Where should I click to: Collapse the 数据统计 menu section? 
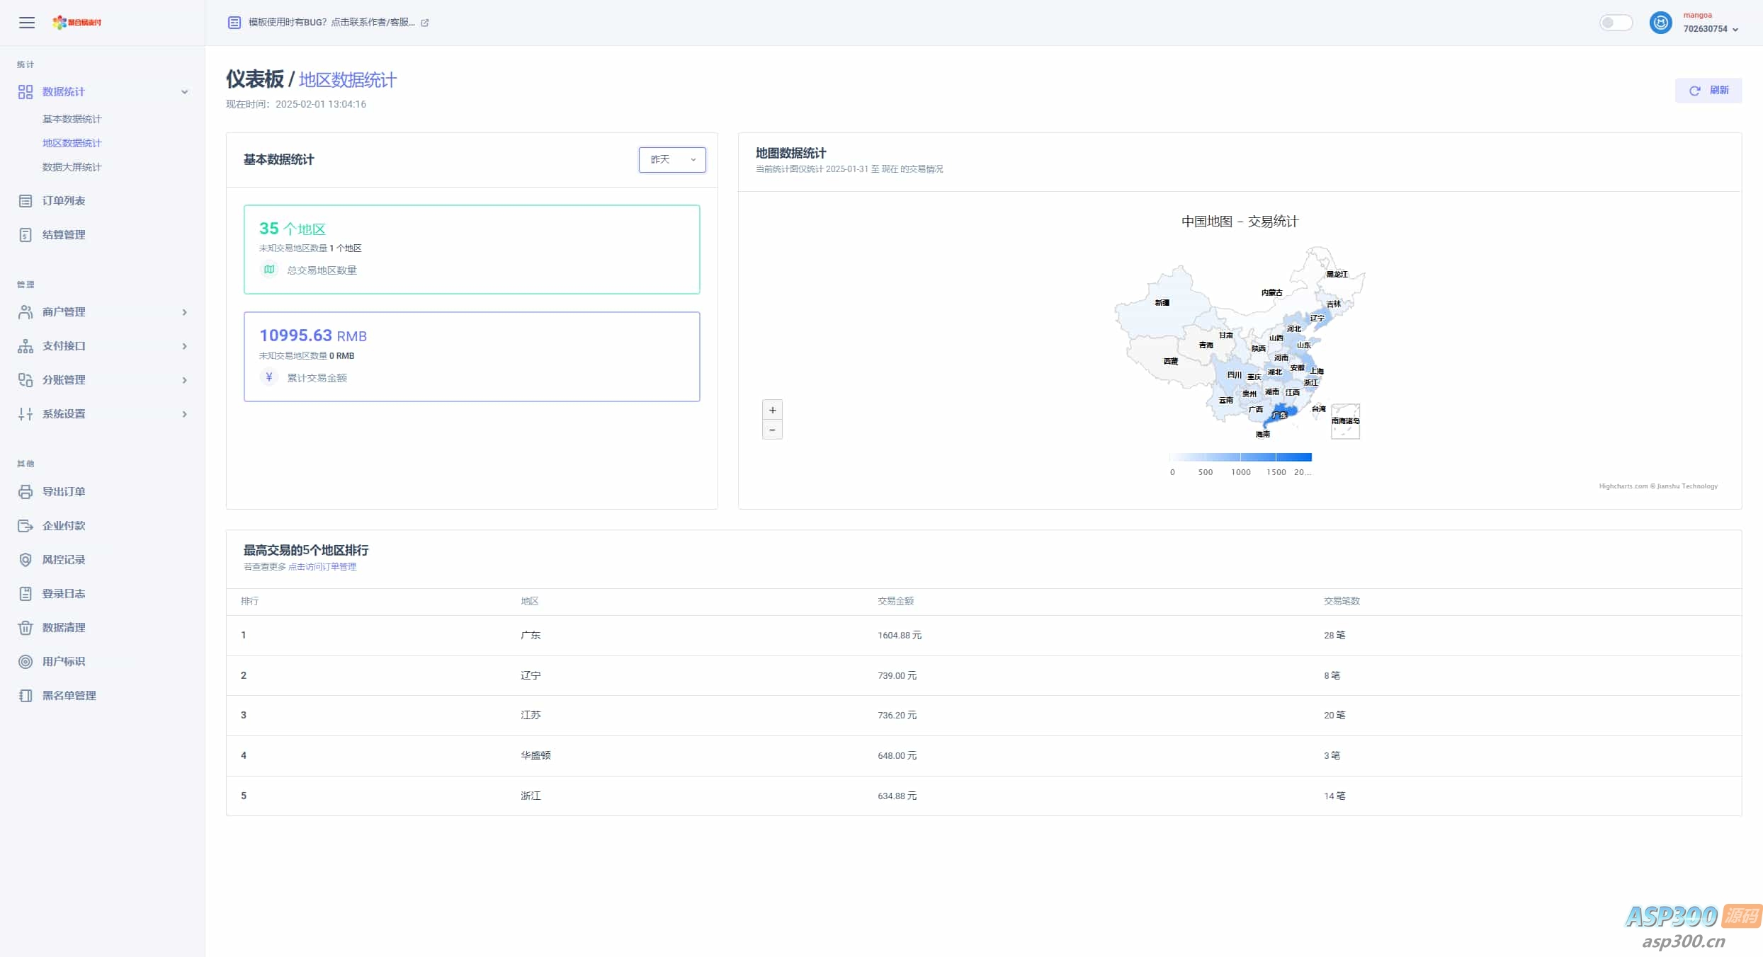point(184,92)
